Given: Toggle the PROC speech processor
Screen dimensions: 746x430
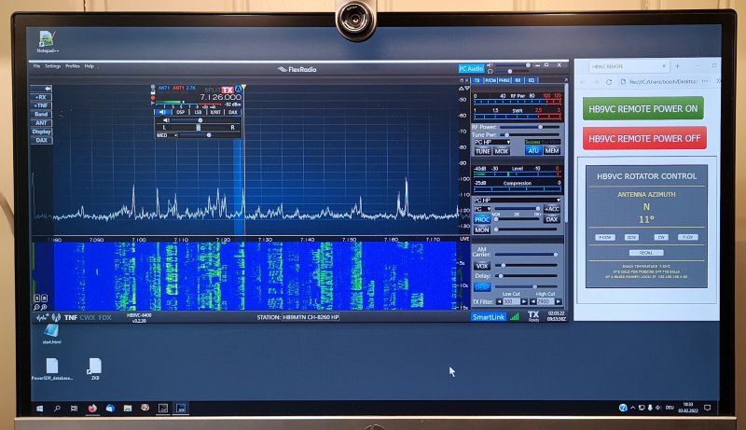Looking at the screenshot, I should pos(482,219).
